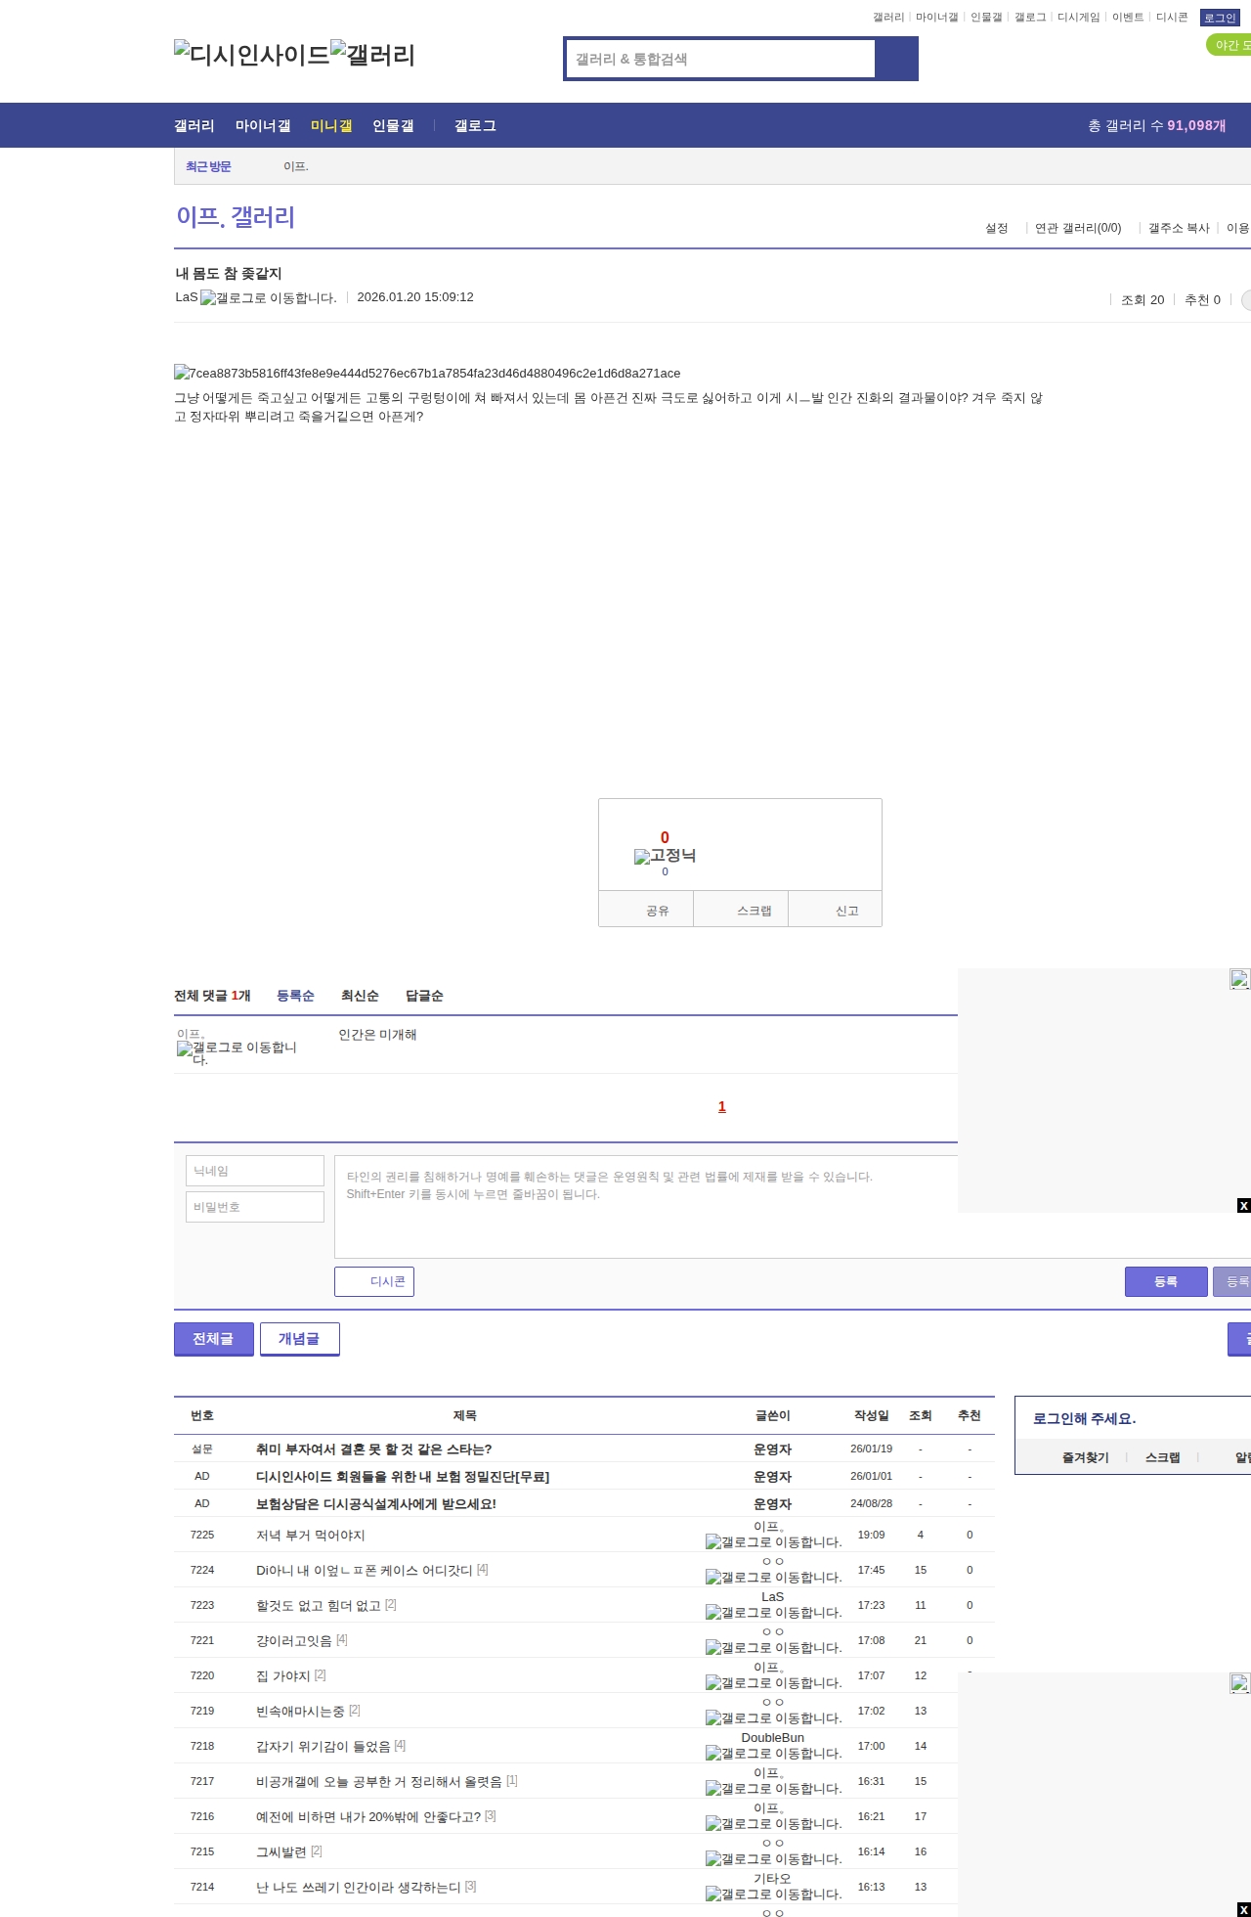This screenshot has height=1917, width=1251.
Task: Open post '갑자기 위기감이 들었음'
Action: tap(323, 1746)
